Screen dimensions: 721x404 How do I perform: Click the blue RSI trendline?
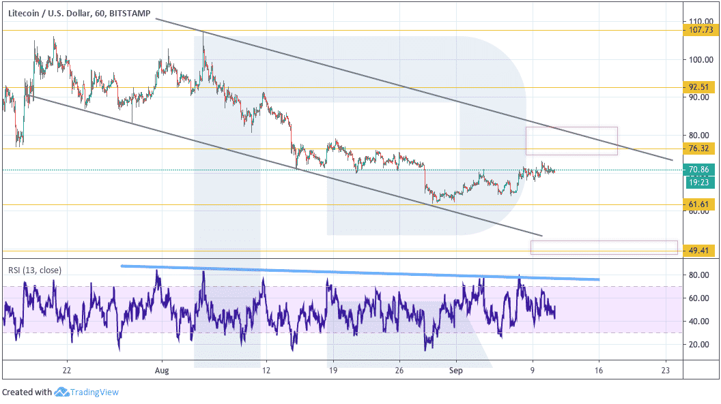(x=360, y=273)
